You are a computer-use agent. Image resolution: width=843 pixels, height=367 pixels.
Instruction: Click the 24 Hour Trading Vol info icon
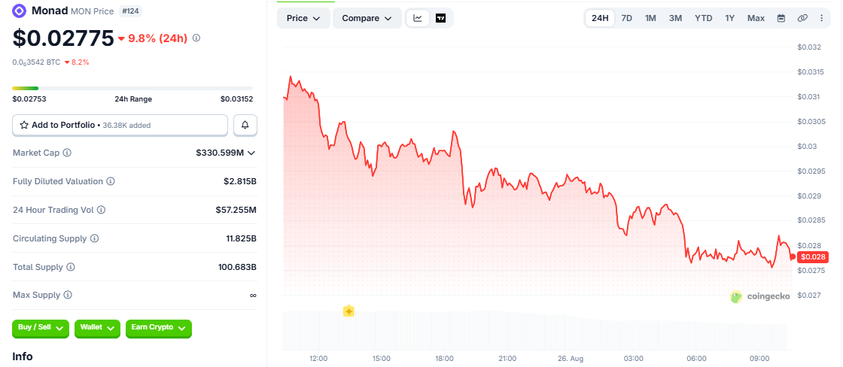click(101, 210)
